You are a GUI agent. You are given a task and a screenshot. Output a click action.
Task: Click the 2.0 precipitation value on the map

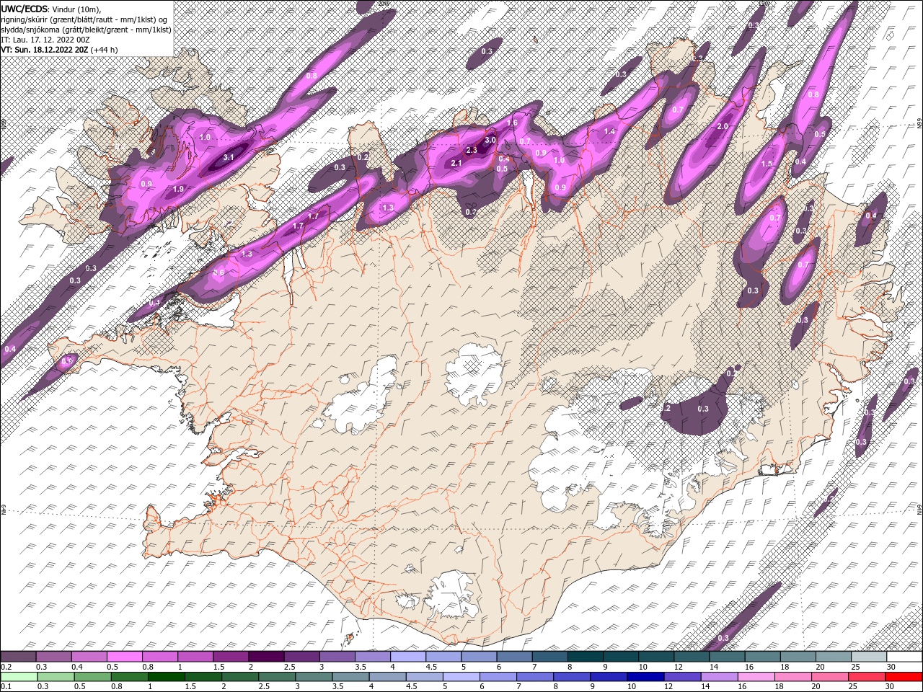coord(723,126)
